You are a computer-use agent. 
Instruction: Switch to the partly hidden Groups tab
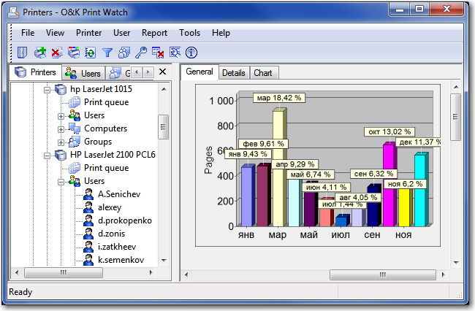point(118,73)
